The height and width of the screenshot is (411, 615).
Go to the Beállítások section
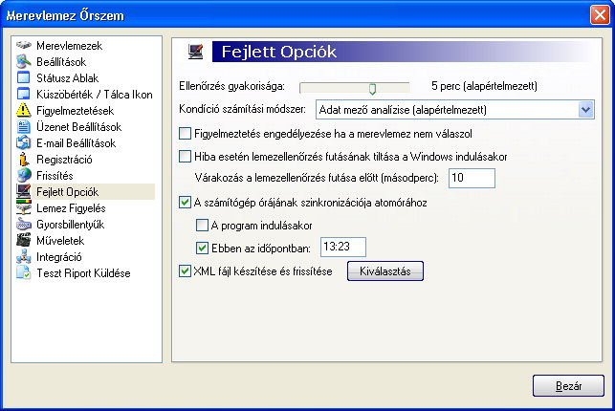(61, 62)
